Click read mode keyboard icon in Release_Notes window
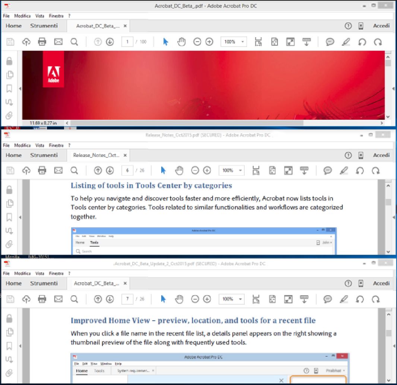 pyautogui.click(x=304, y=170)
